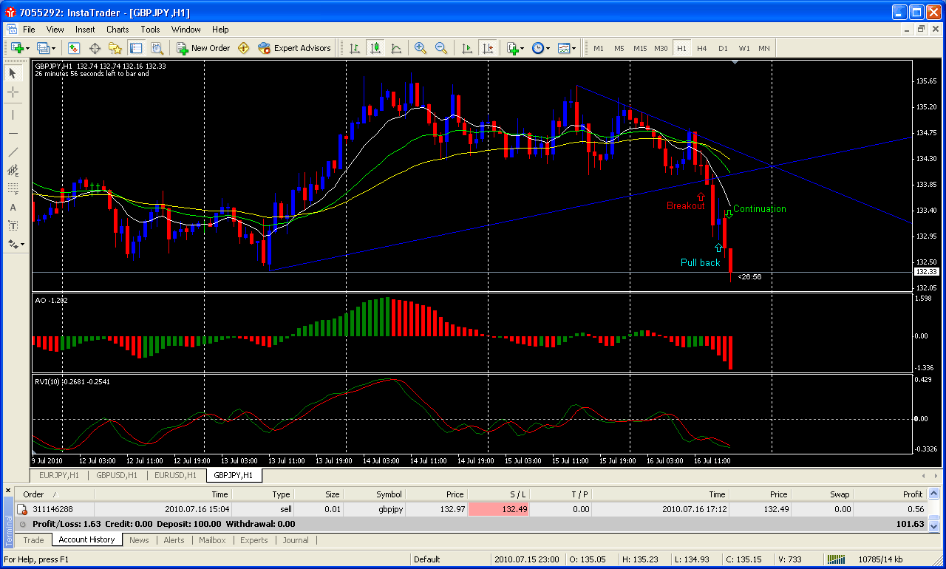Open the Navigator folder-star icon

coord(115,48)
